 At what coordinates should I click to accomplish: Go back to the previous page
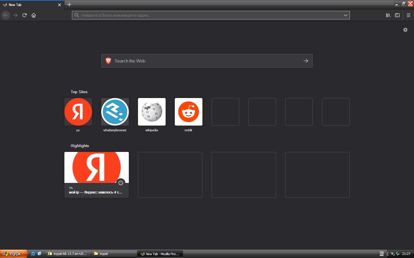point(6,15)
